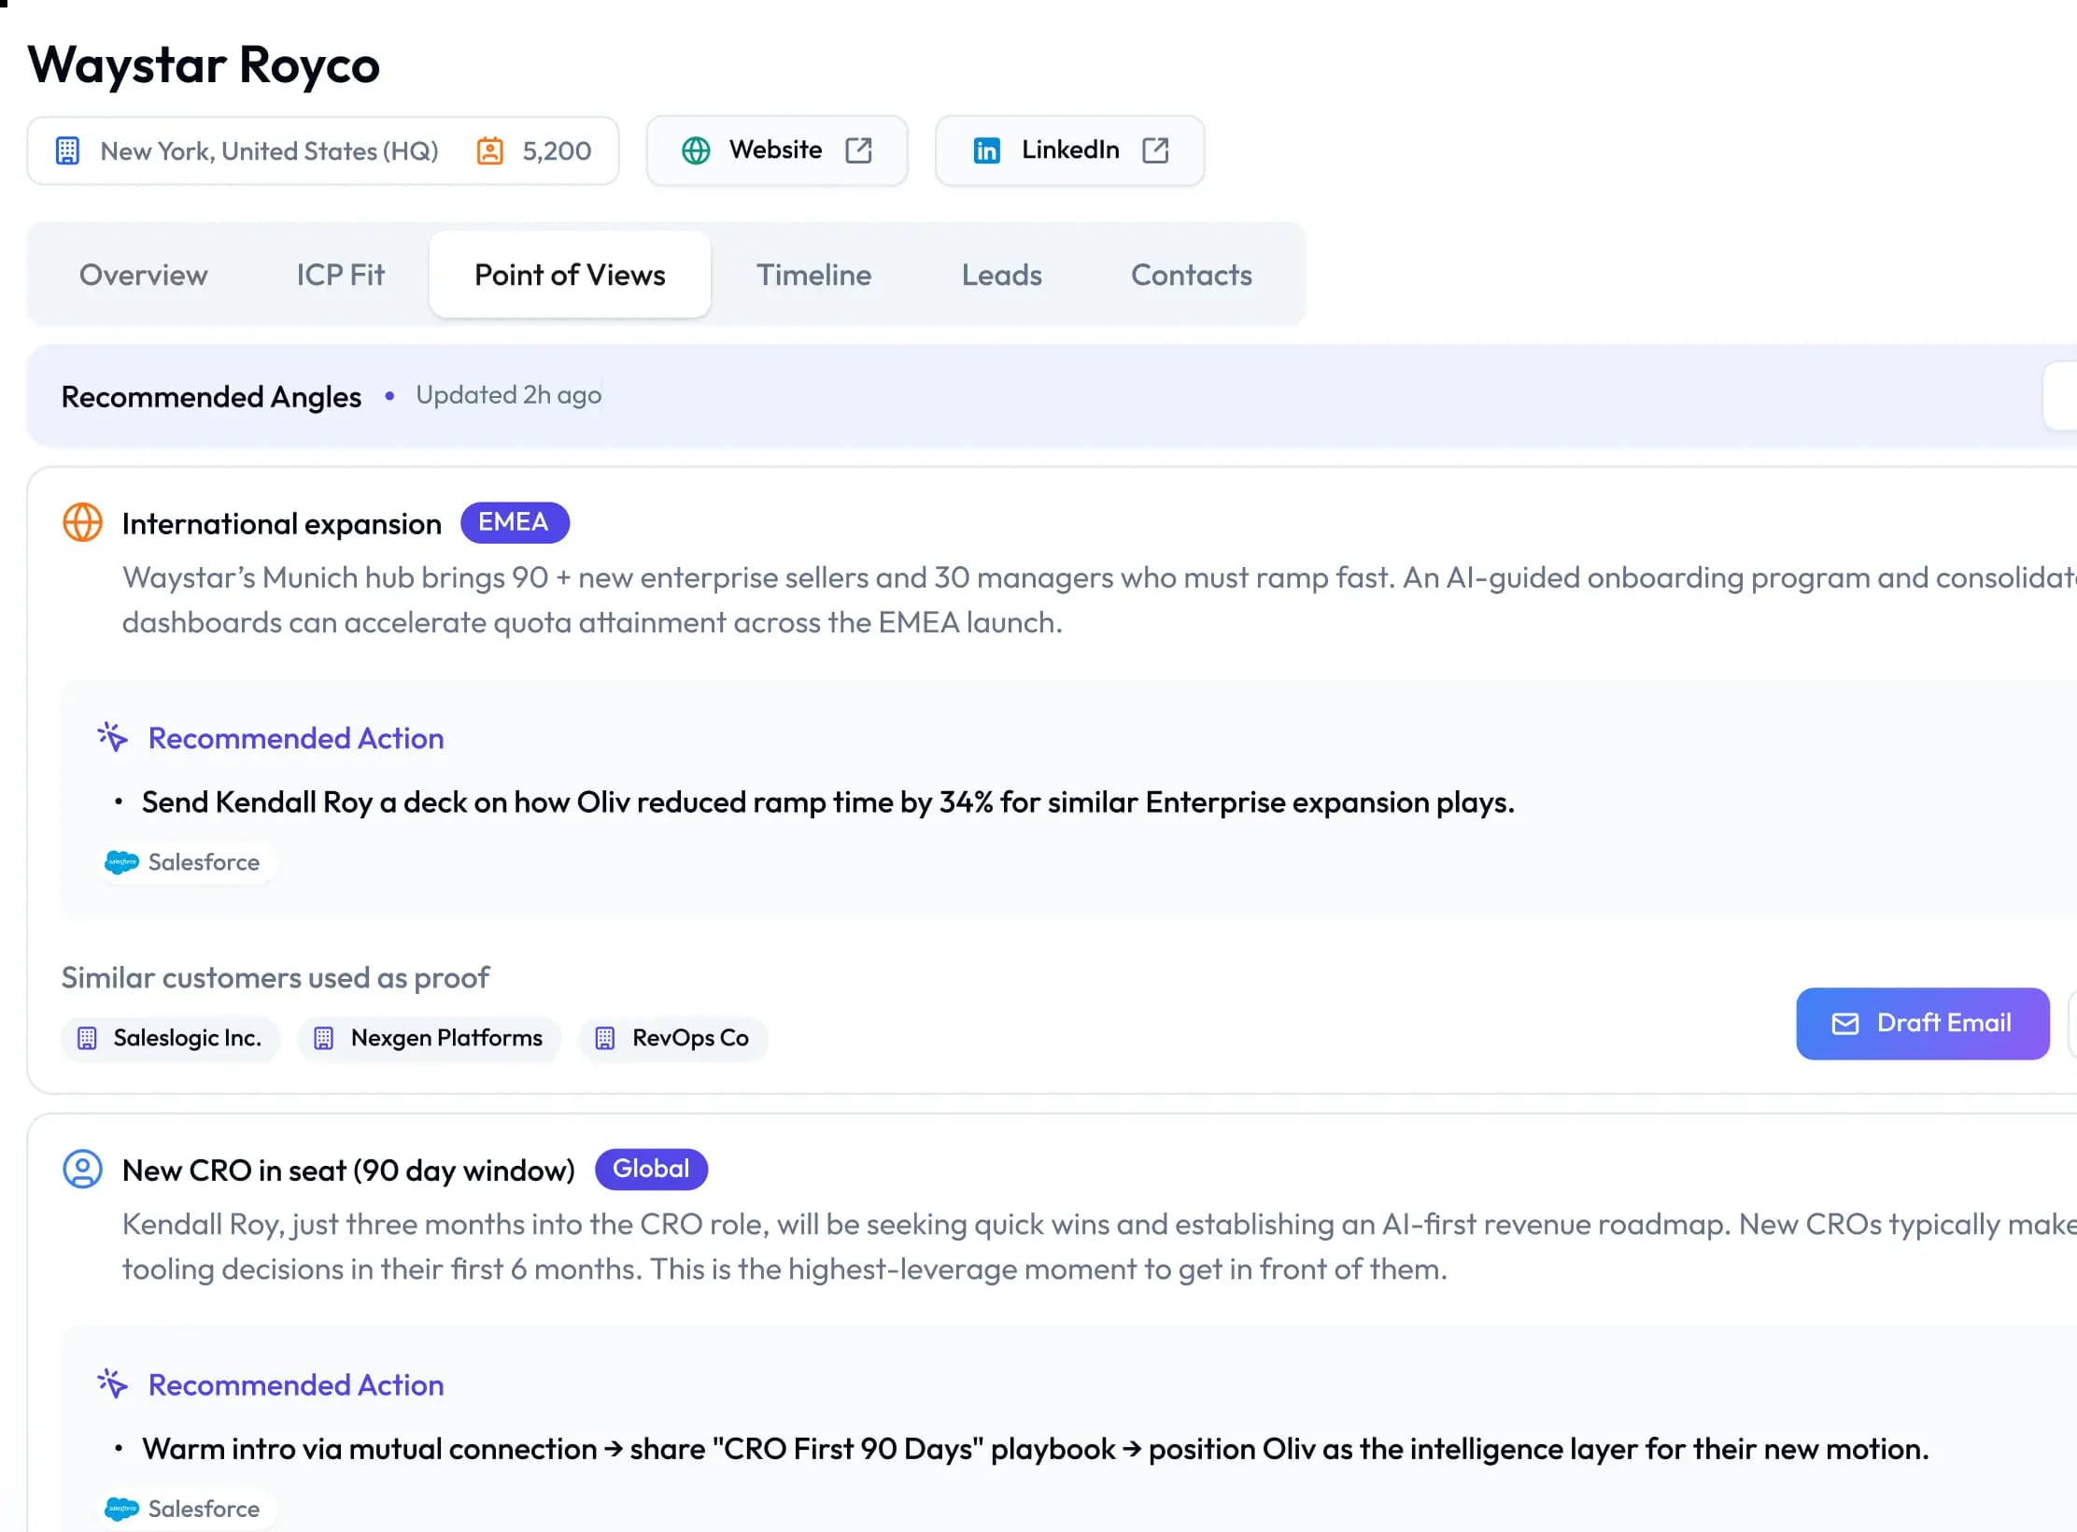Click the "Kendall Roy, just three months" description paragraph
Screen dimensions: 2077x1532
click(x=1099, y=1246)
